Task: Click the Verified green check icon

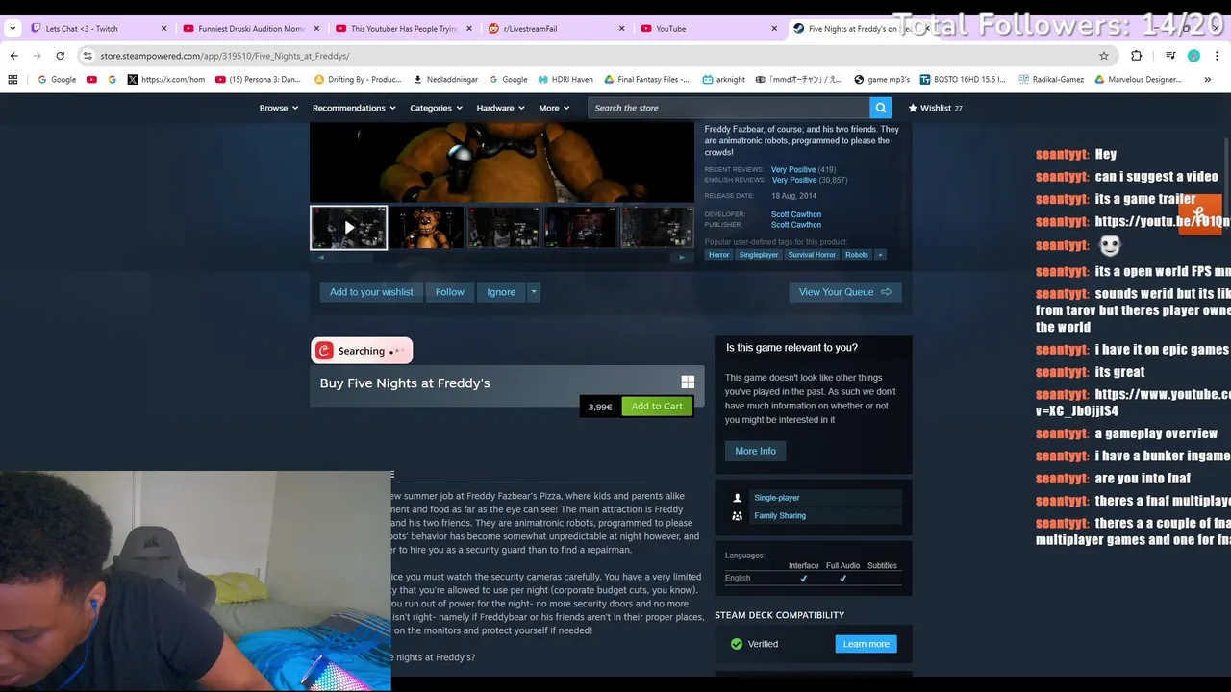Action: click(737, 644)
